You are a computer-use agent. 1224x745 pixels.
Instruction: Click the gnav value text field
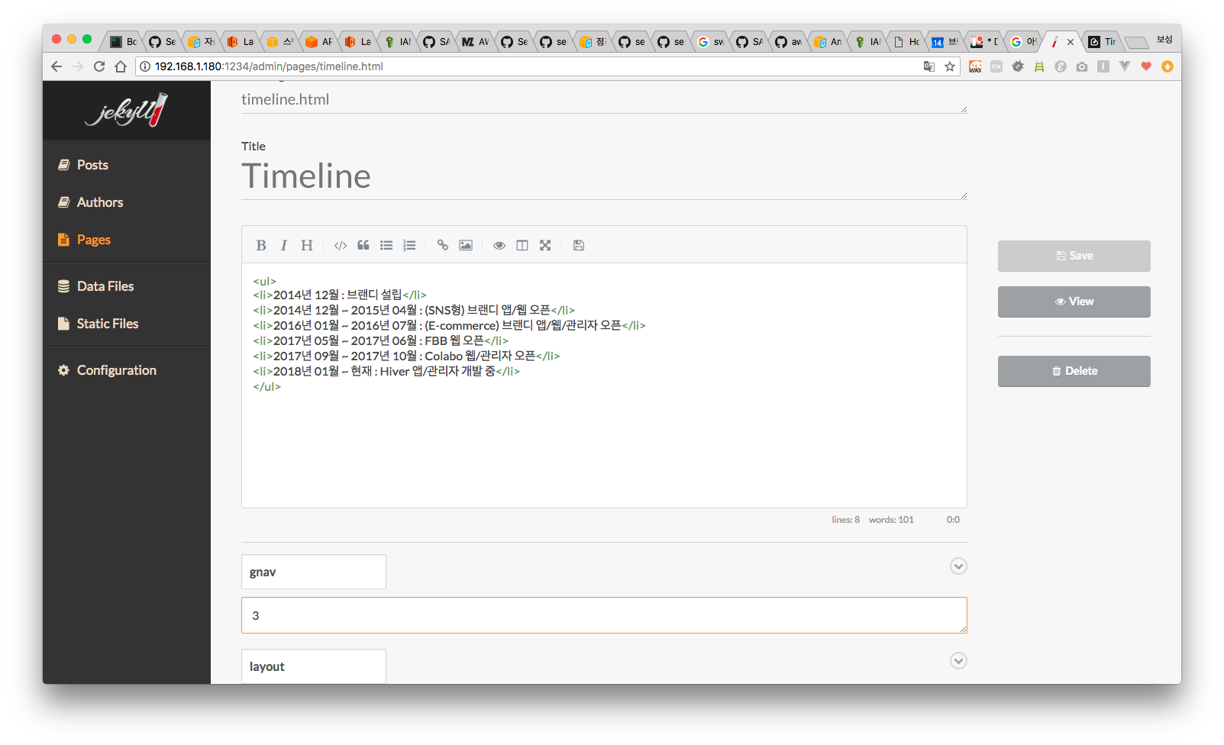pos(603,615)
